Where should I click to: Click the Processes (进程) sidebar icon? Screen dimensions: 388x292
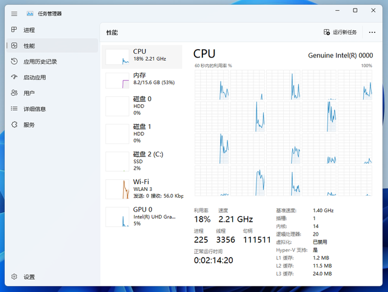(14, 30)
